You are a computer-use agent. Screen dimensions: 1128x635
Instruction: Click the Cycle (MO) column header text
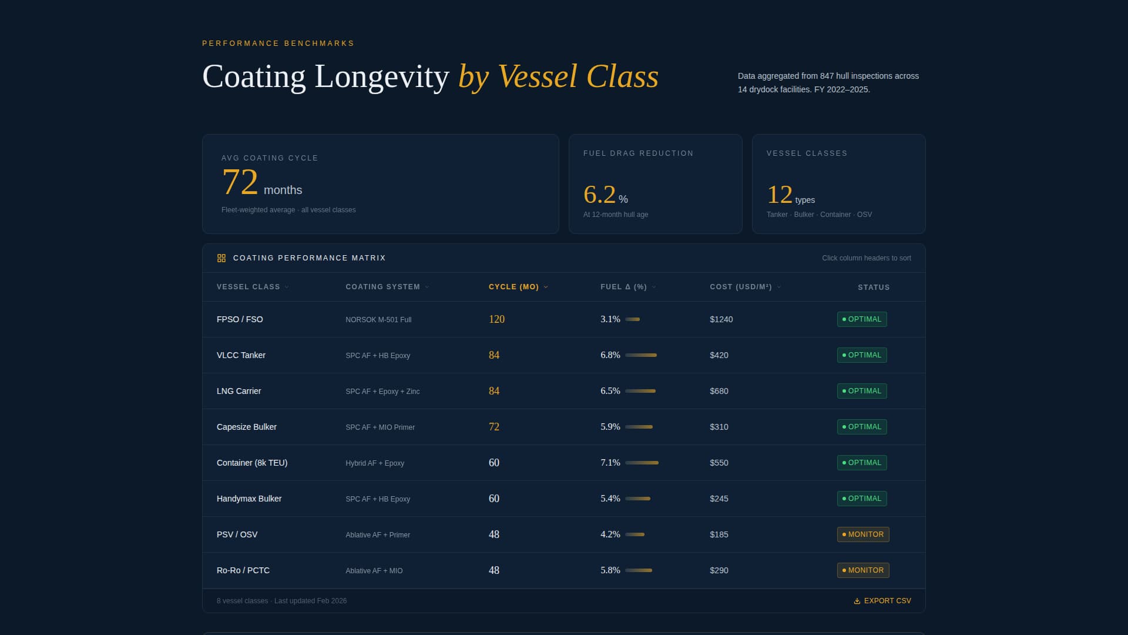tap(513, 287)
